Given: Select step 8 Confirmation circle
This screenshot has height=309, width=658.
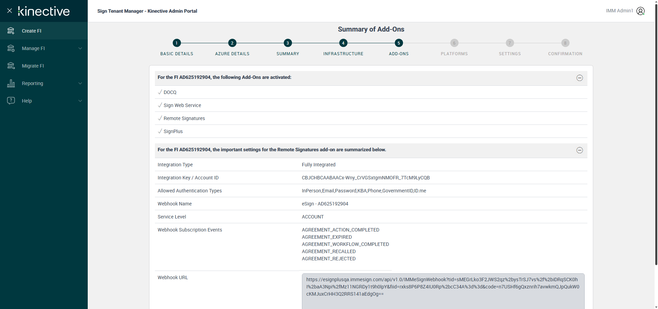Looking at the screenshot, I should [x=565, y=43].
